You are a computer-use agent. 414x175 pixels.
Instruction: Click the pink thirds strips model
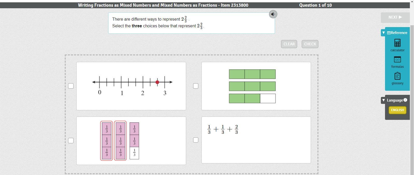[120, 141]
